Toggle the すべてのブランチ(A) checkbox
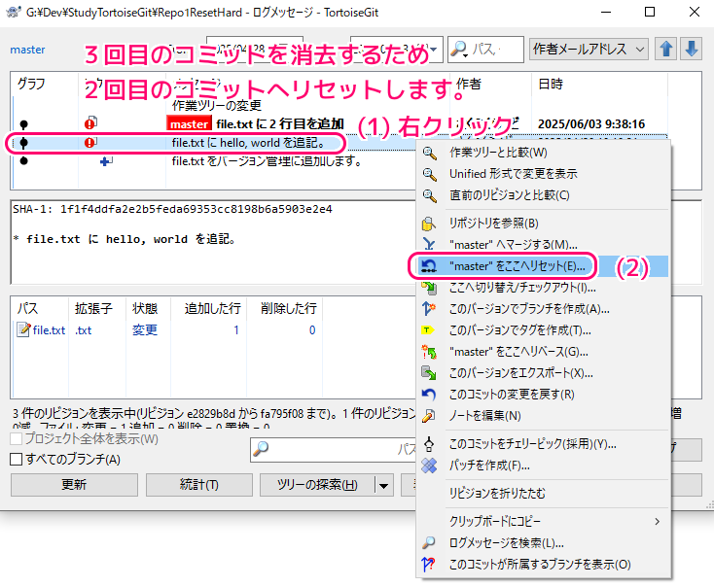 point(17,459)
